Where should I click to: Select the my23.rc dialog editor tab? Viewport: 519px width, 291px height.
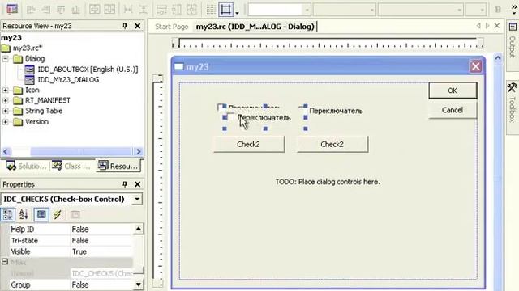click(x=255, y=27)
